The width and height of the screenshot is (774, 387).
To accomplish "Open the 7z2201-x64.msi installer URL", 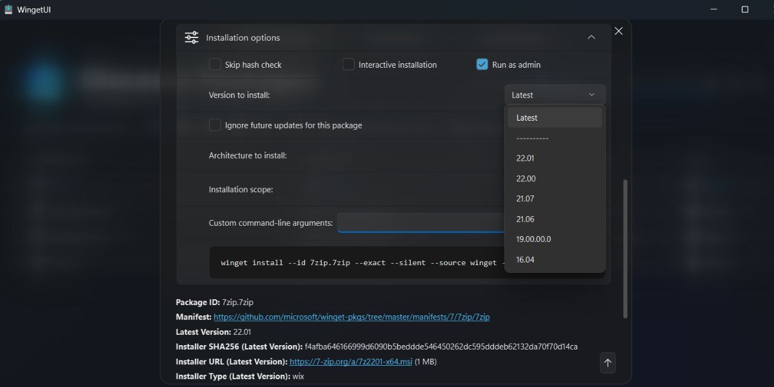I will click(x=351, y=362).
